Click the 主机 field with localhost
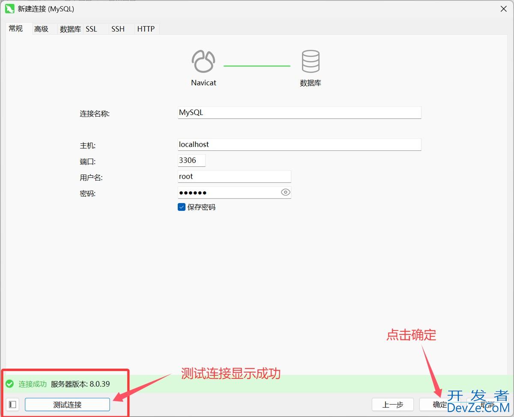 [x=299, y=144]
